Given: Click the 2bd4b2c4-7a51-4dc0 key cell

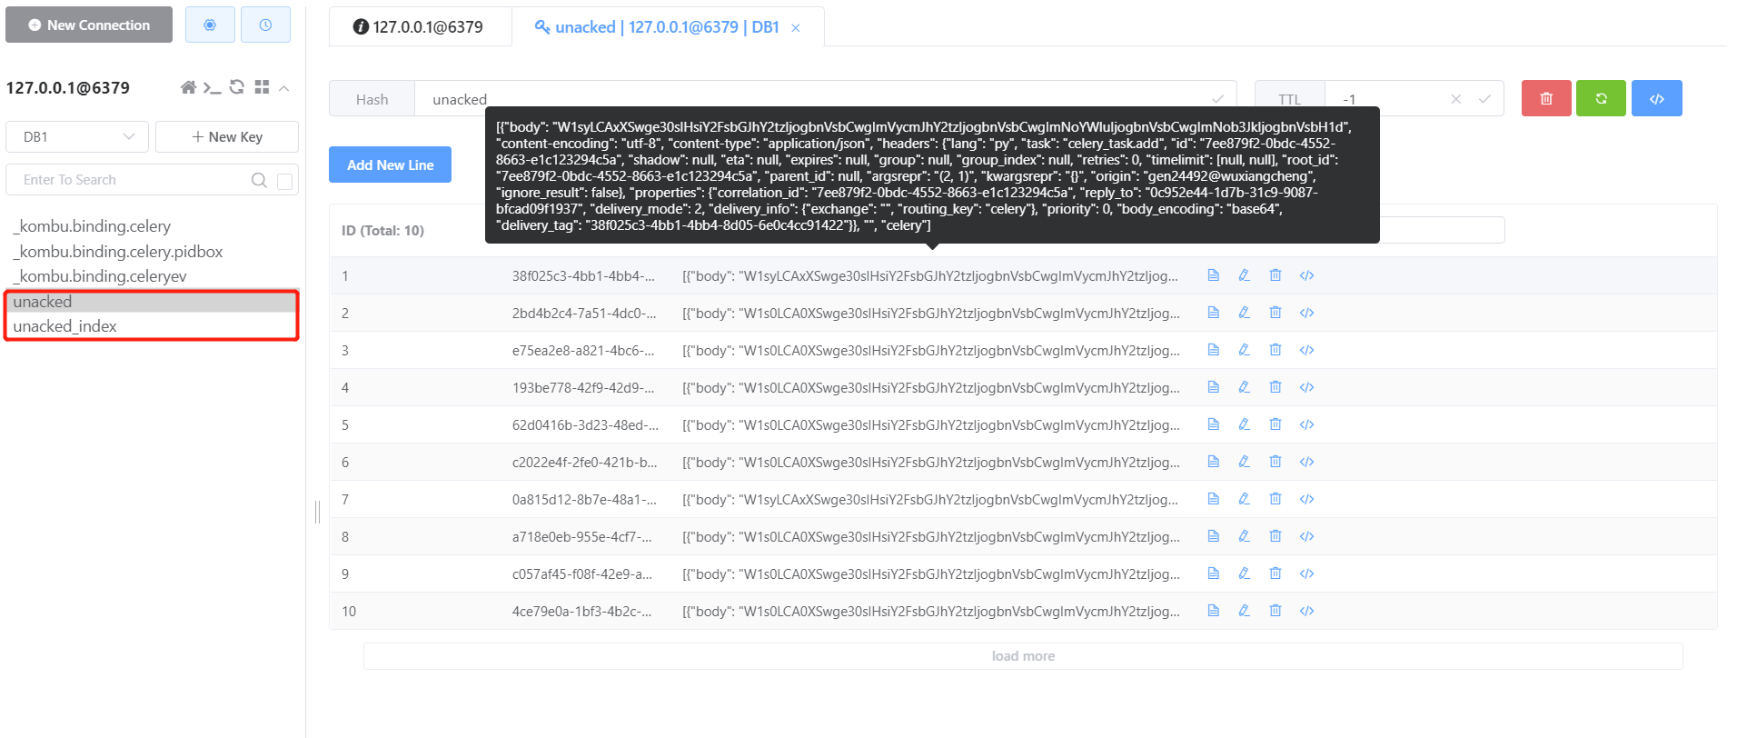Looking at the screenshot, I should [584, 314].
